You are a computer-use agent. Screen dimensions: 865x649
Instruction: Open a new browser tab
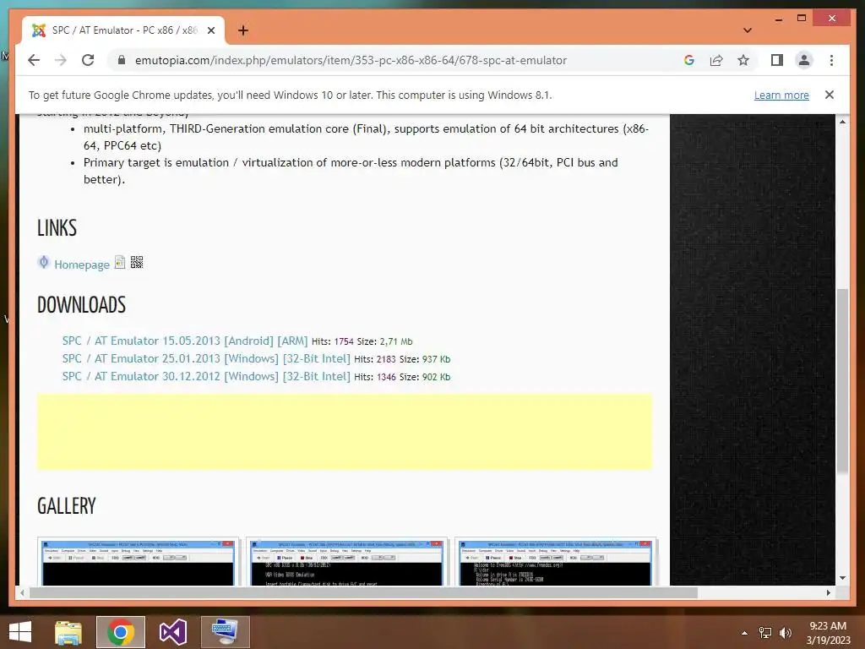tap(242, 30)
